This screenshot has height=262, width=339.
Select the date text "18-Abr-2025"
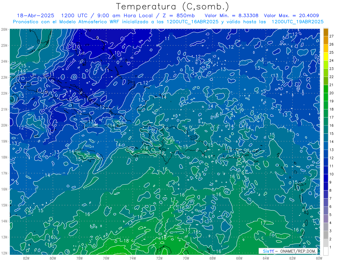click(x=36, y=16)
